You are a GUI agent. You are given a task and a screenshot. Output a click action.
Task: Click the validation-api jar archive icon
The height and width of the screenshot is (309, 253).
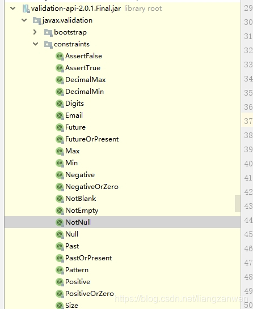click(26, 8)
